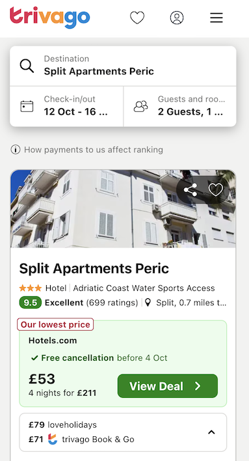Screen dimensions: 249x461
Task: Select the £79 loveholidays offer
Action: pyautogui.click(x=62, y=425)
